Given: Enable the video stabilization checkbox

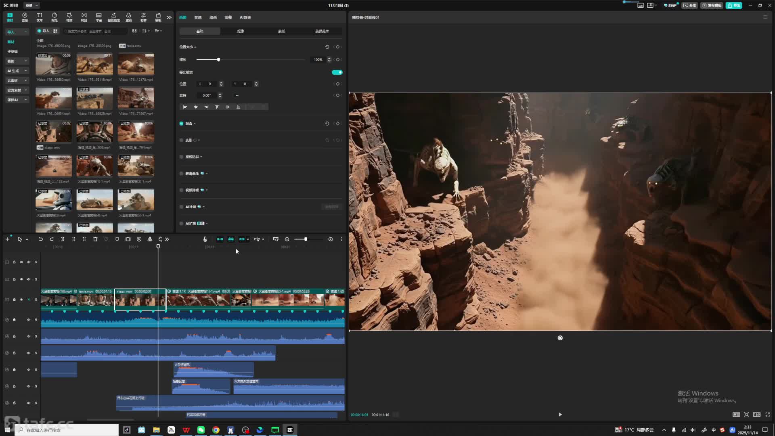Looking at the screenshot, I should (181, 157).
